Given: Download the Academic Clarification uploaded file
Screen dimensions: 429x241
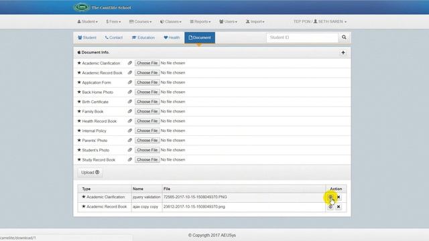Looking at the screenshot, I should click(x=330, y=197).
